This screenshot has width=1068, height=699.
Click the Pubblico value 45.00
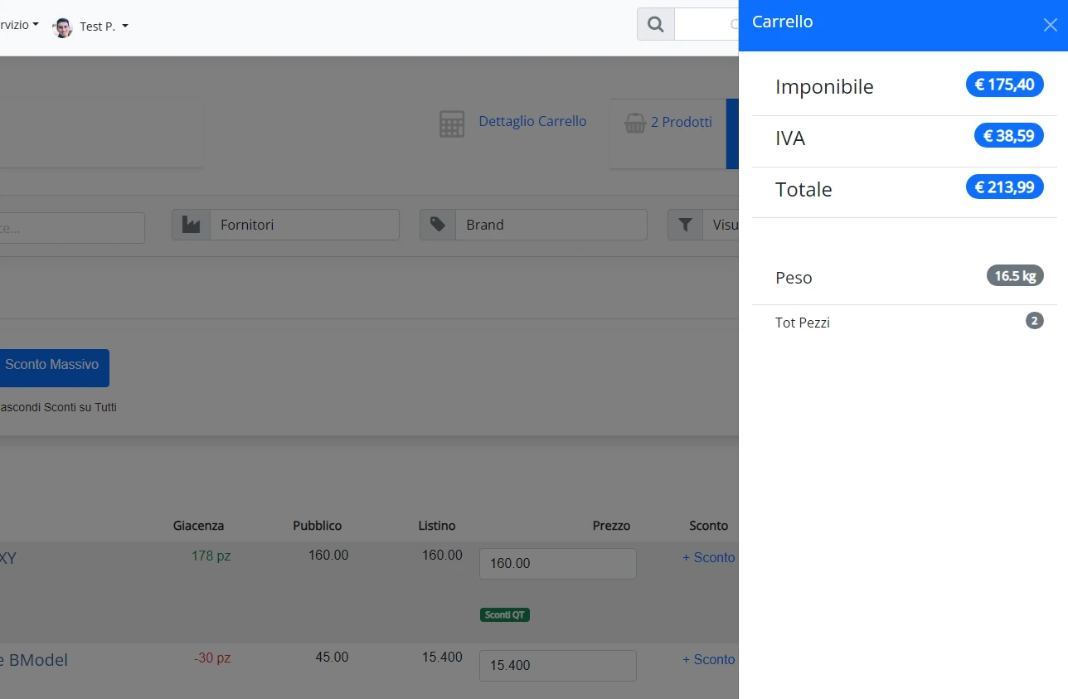click(332, 657)
